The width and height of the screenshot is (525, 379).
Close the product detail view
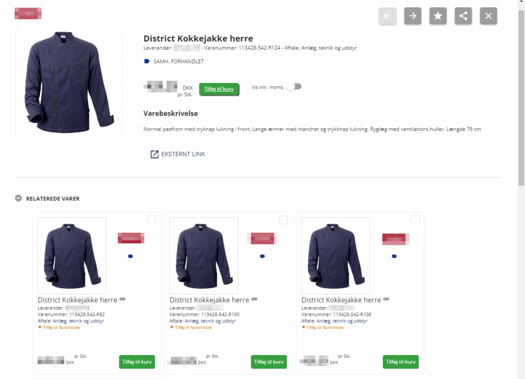point(488,16)
